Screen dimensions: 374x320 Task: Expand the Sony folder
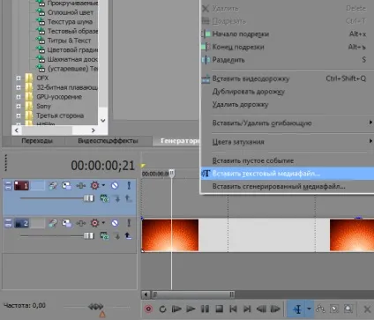tap(19, 107)
